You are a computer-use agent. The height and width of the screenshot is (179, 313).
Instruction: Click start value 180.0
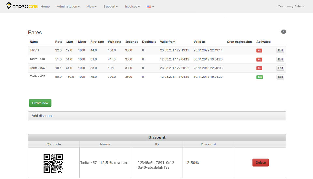(x=70, y=77)
